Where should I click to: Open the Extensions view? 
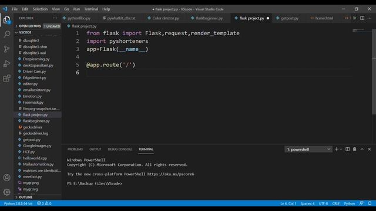pyautogui.click(x=6, y=78)
